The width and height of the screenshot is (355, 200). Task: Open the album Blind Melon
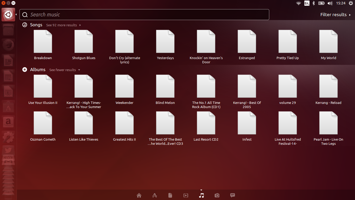(165, 90)
